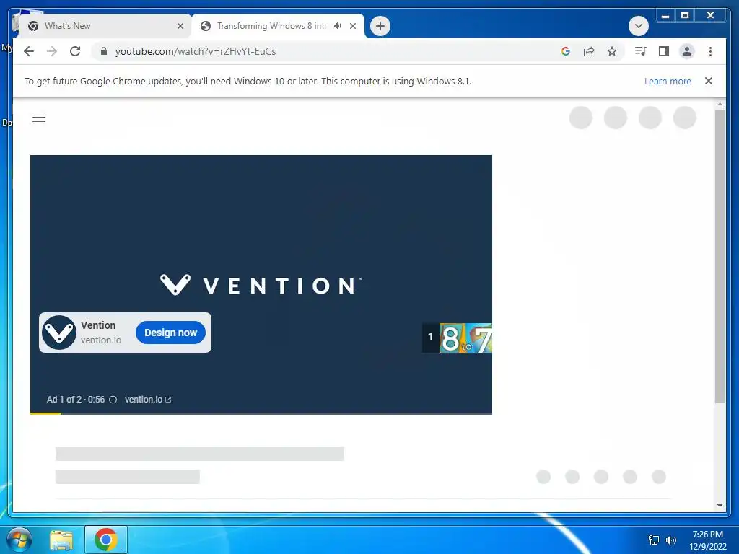
Task: Switch to the What's New tab
Action: coord(104,26)
